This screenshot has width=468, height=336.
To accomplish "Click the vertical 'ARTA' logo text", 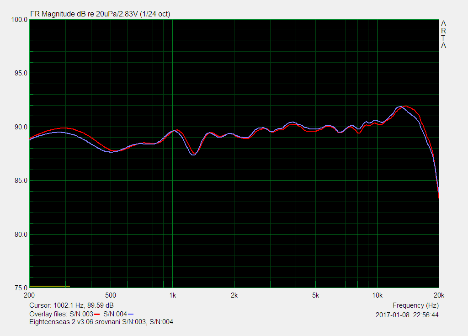I will point(443,34).
